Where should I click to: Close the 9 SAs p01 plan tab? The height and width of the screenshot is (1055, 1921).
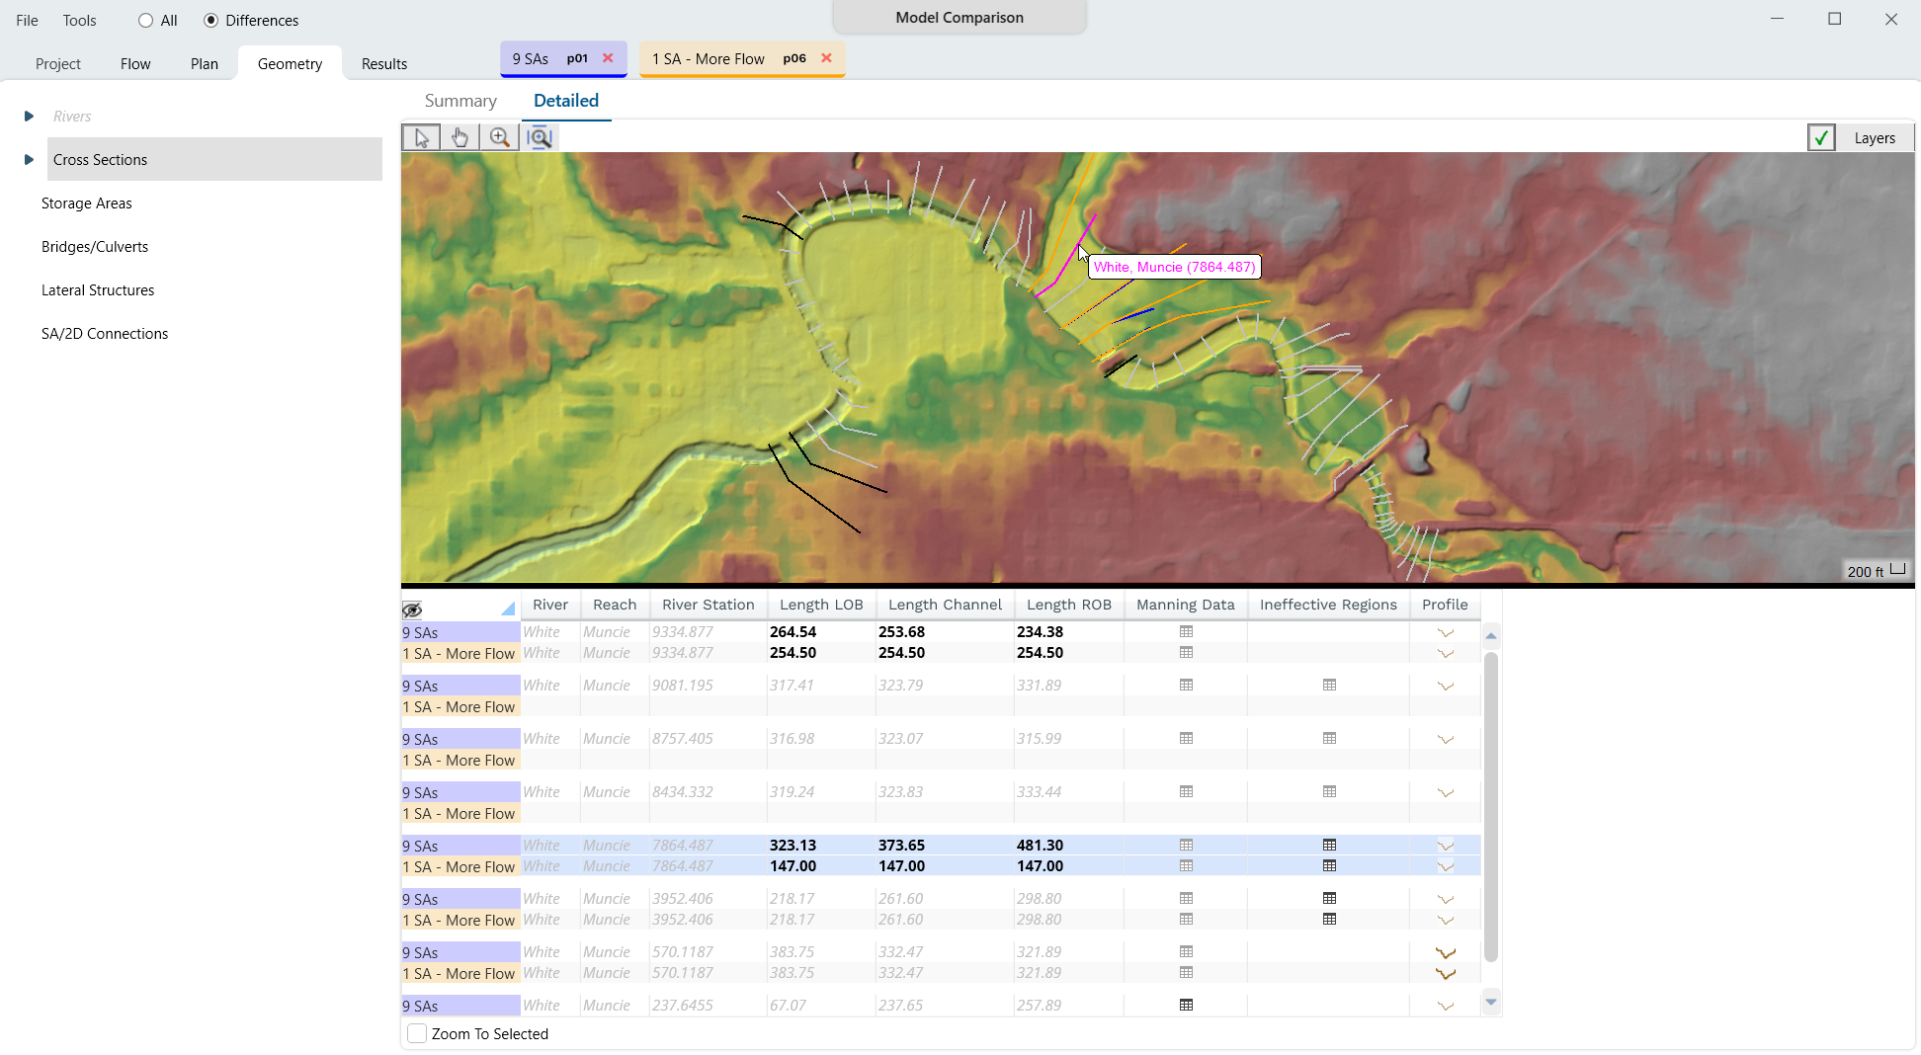[x=608, y=58]
